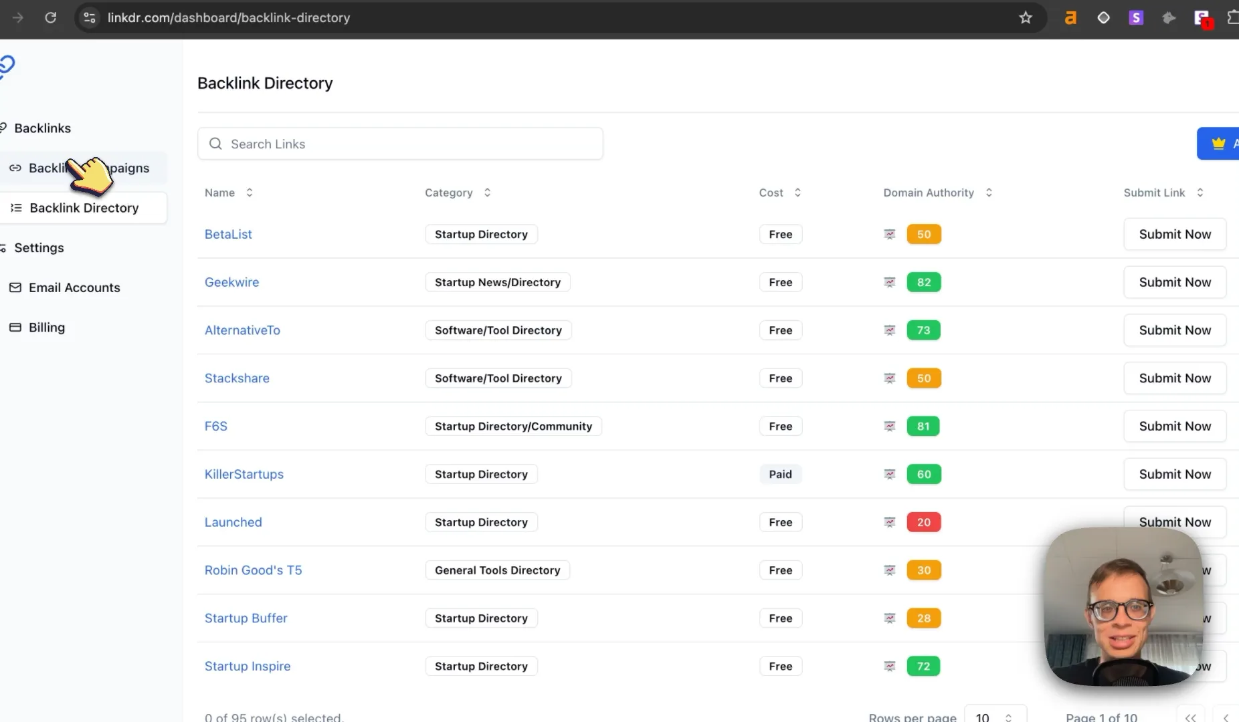This screenshot has width=1239, height=722.
Task: Sort table by Domain Authority column
Action: pos(938,193)
